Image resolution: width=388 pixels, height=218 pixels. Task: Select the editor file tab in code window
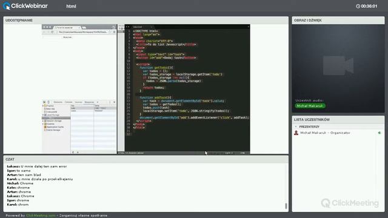[x=142, y=27]
